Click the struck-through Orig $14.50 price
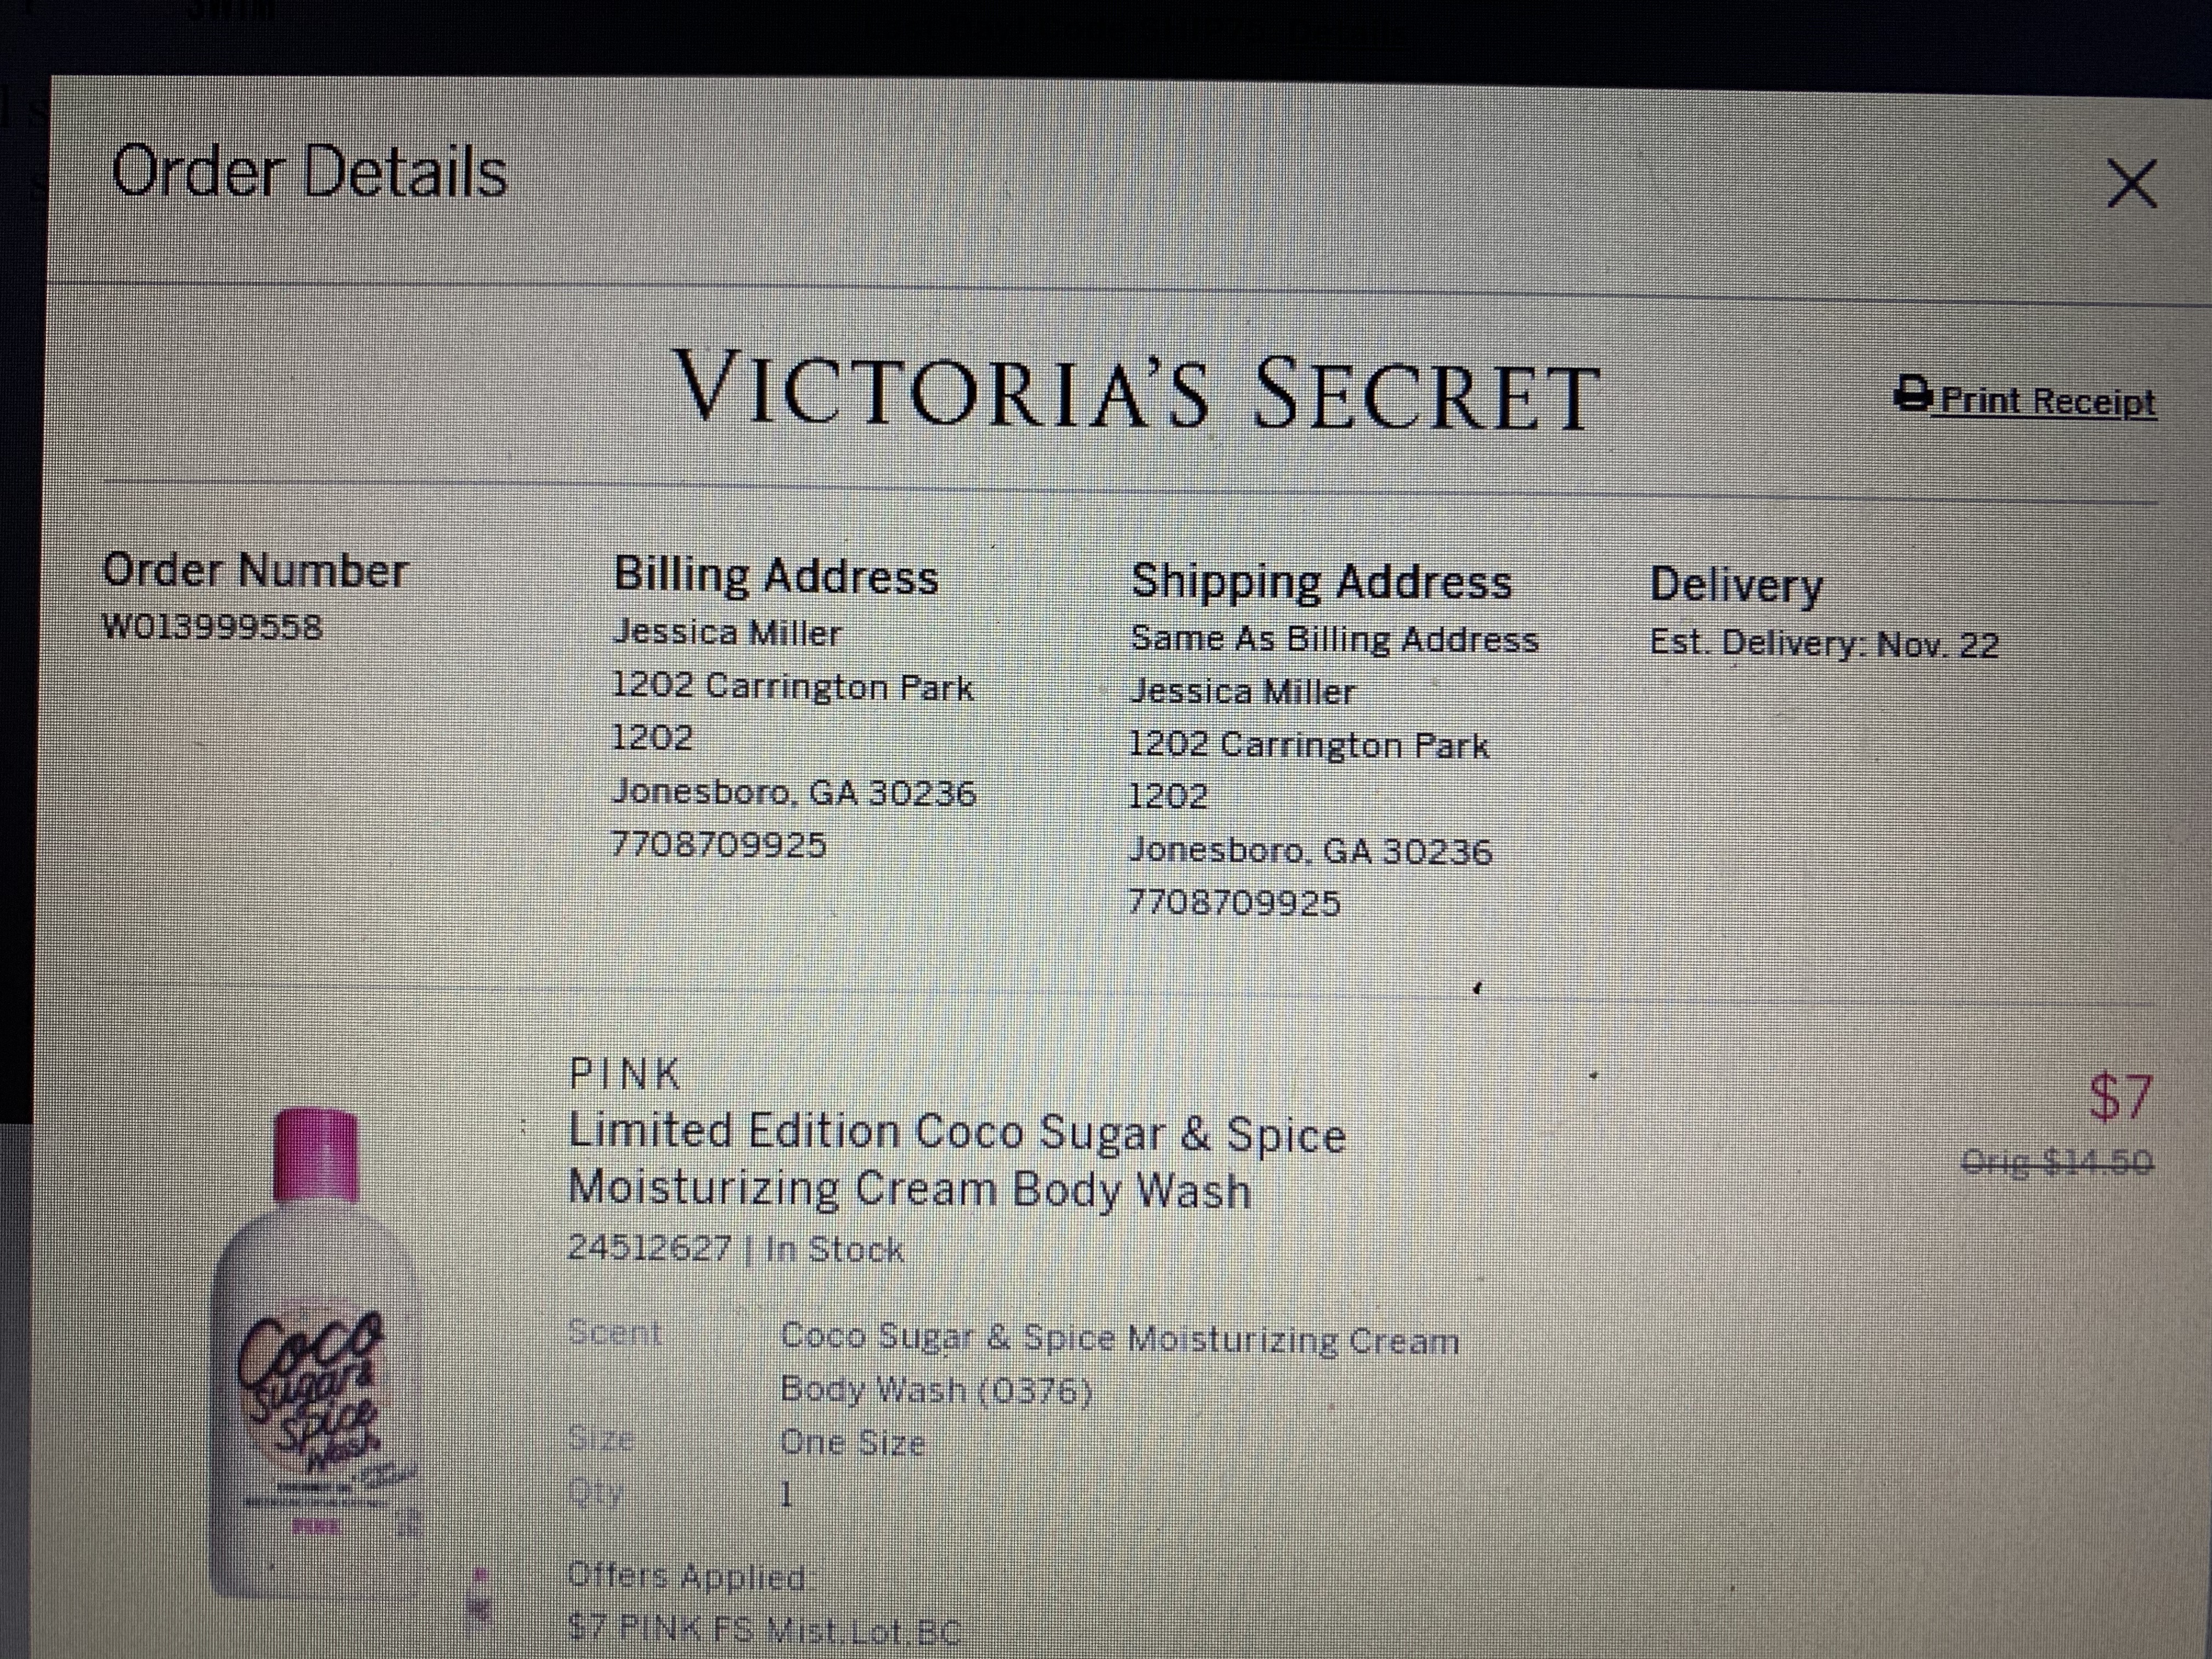Image resolution: width=2212 pixels, height=1659 pixels. coord(2057,1162)
